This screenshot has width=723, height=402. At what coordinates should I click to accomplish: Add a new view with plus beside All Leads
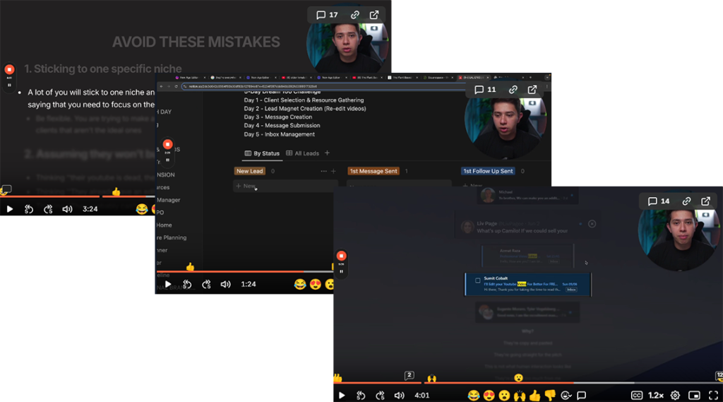point(327,153)
